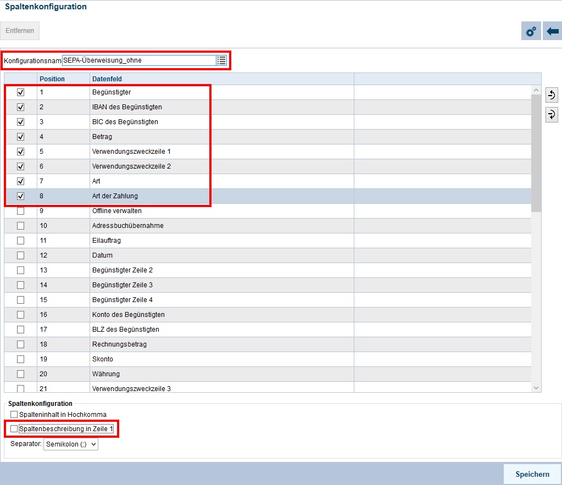Uncheck the Begünstigter row checkbox
Viewport: 562px width, 485px height.
coord(20,92)
